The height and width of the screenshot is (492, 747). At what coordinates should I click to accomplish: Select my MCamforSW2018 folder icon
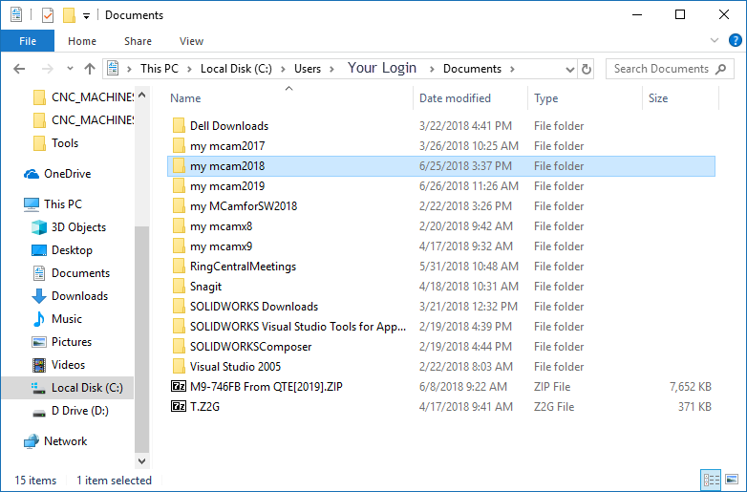pyautogui.click(x=179, y=205)
